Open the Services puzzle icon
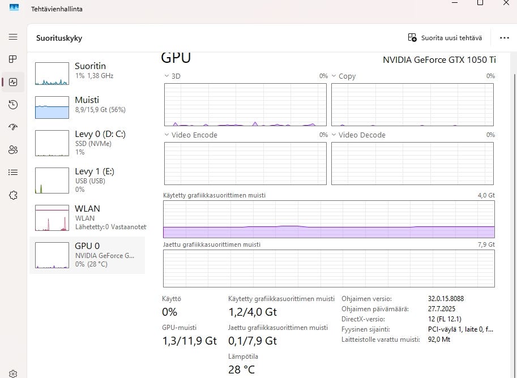Screen dimensions: 517x378 13,195
